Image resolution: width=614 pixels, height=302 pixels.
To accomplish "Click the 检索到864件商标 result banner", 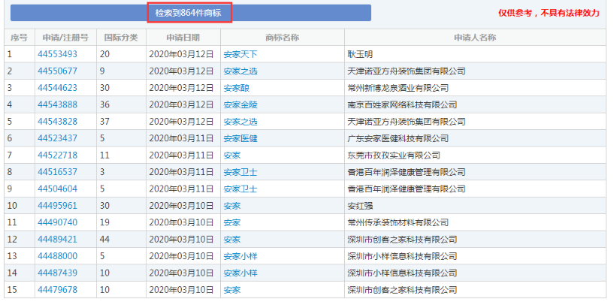I will coord(189,13).
